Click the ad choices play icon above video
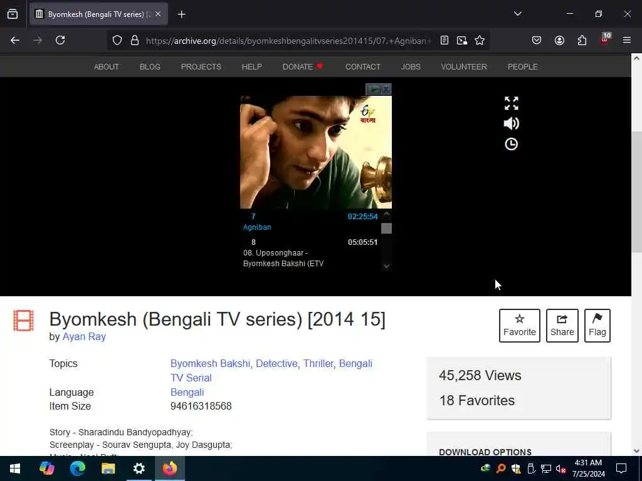The width and height of the screenshot is (642, 481). pyautogui.click(x=374, y=89)
